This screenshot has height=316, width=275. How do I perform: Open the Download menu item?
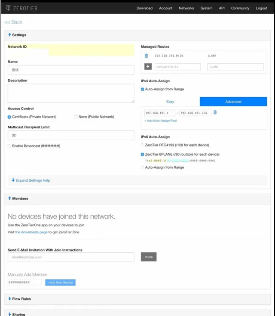pyautogui.click(x=144, y=8)
